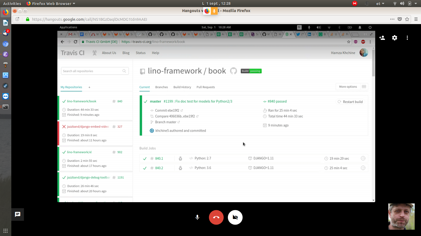Click the add people icon in Hangouts
Screen dimensions: 421x236
click(x=382, y=38)
